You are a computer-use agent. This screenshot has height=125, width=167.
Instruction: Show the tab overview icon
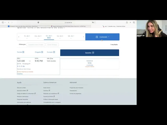point(134,22)
